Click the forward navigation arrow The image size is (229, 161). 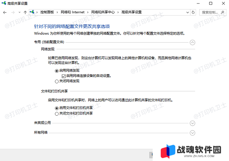[13, 13]
